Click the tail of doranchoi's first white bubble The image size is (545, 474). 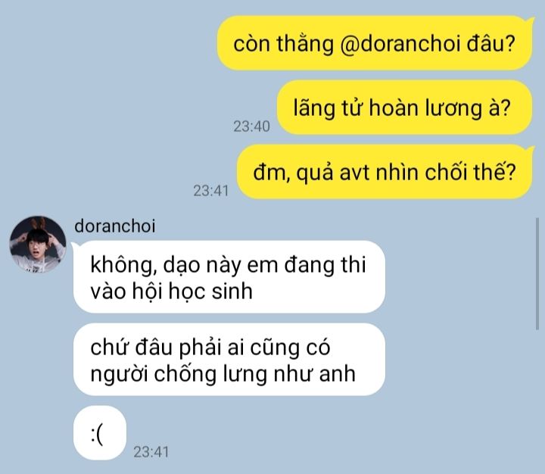click(x=76, y=245)
